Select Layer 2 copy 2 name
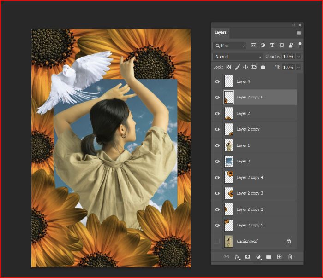 point(250,209)
